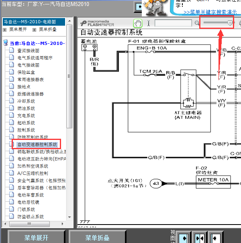Open 电动车窗系统 tree entry

click(x=31, y=195)
